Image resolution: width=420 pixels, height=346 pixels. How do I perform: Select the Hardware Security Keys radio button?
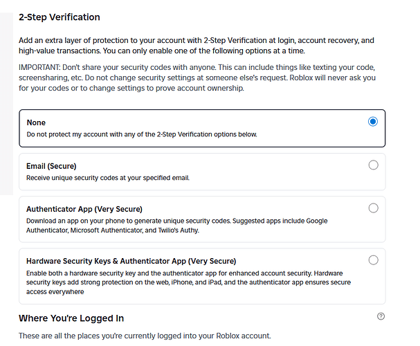374,260
